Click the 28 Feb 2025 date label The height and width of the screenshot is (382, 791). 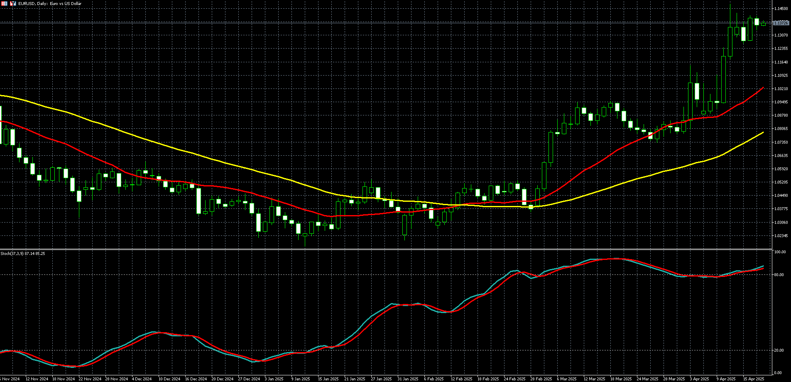(541, 379)
